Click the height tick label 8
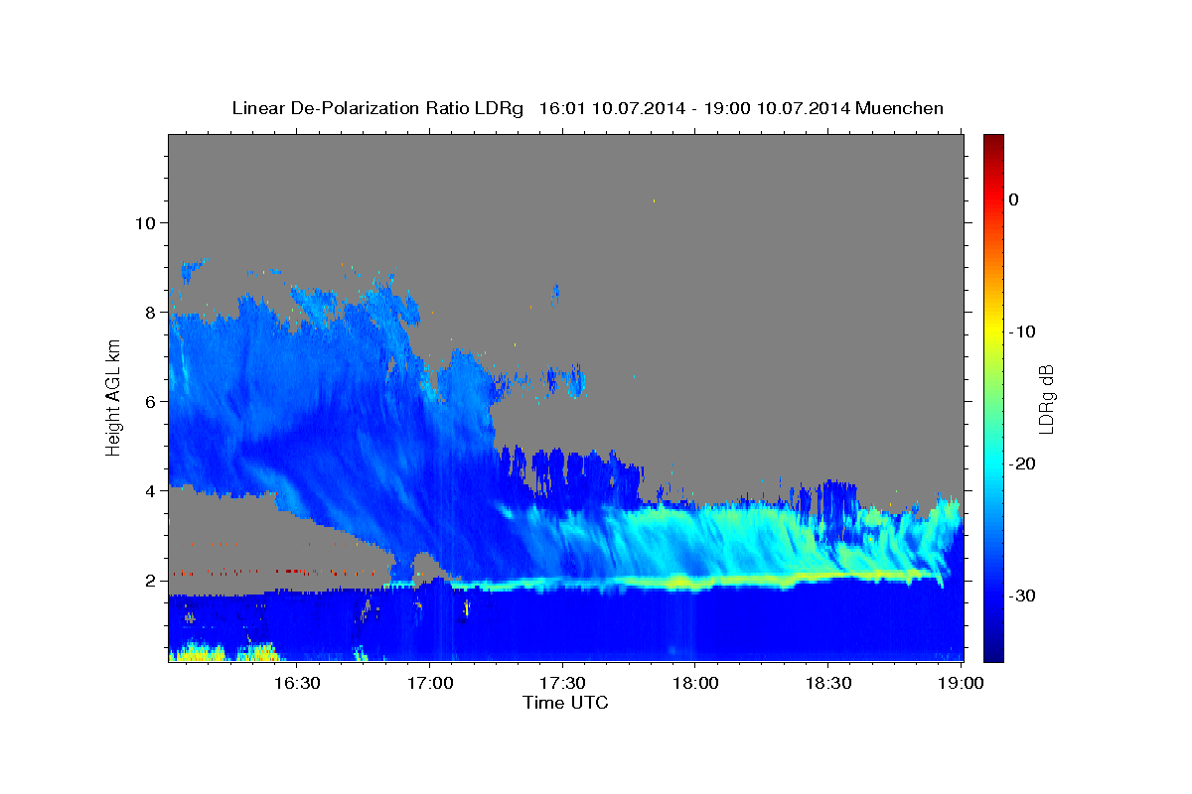The height and width of the screenshot is (794, 1192). [x=151, y=312]
